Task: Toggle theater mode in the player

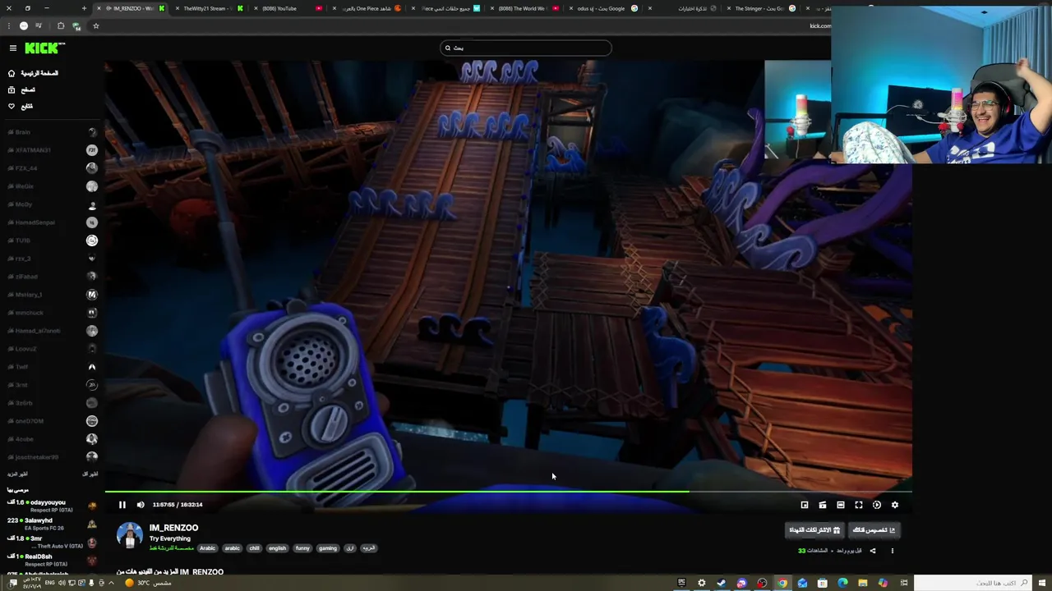Action: click(x=841, y=505)
